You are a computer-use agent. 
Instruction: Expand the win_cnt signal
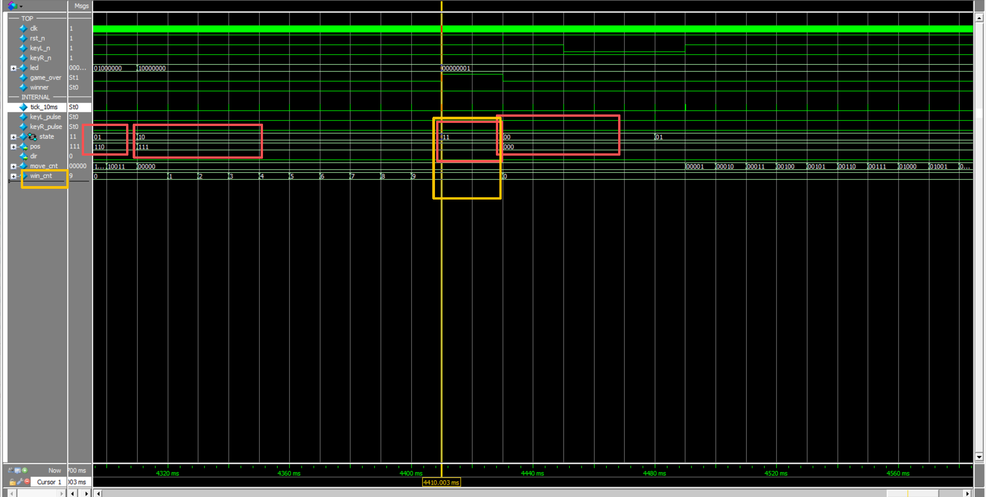[13, 176]
